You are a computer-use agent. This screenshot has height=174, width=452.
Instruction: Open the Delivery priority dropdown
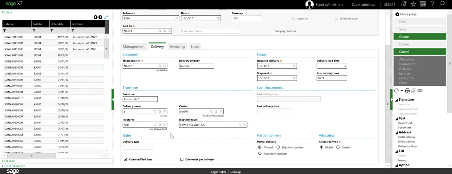click(x=211, y=66)
